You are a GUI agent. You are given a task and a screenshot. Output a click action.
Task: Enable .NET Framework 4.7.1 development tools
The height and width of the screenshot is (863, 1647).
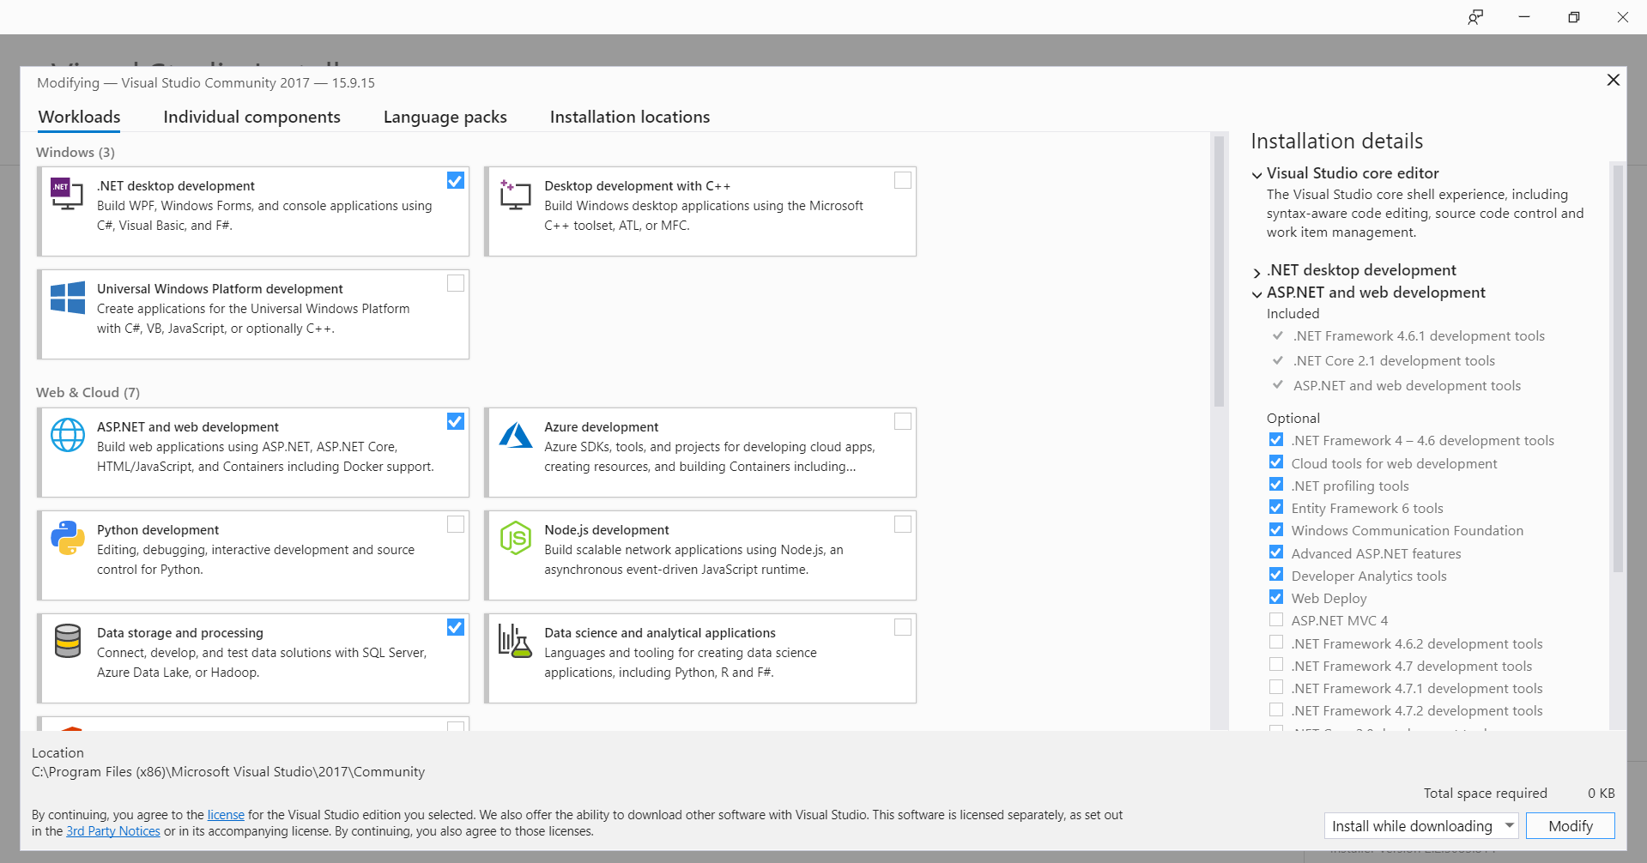[x=1276, y=687]
